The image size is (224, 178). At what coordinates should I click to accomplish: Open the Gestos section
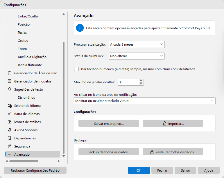23,41
